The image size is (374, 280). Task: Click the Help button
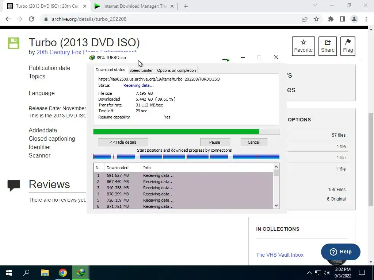[341, 252]
